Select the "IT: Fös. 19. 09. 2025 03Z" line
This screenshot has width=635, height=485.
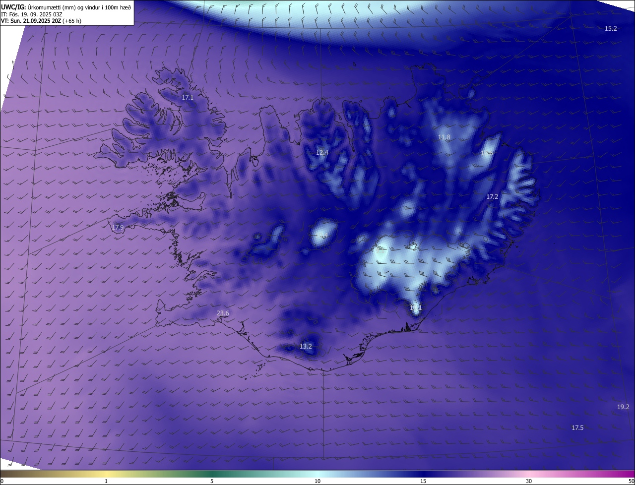32,14
